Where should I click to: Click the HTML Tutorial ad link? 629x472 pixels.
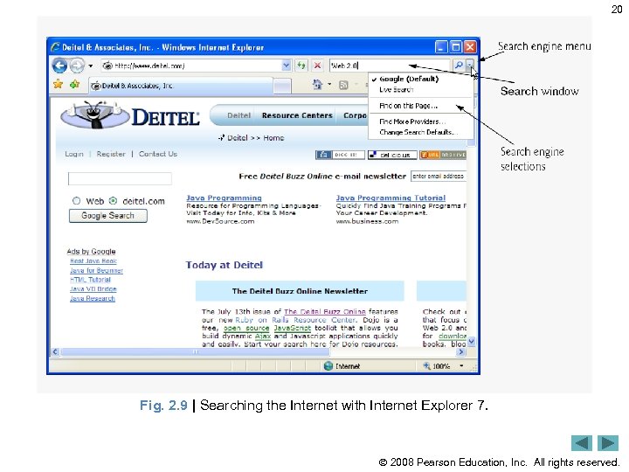coord(90,280)
